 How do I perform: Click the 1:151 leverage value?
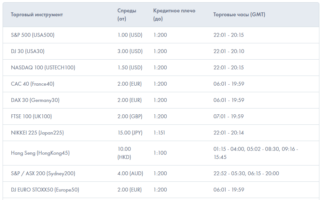click(160, 133)
